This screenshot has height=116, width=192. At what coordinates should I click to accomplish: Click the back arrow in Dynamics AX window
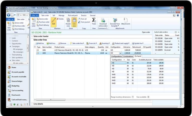(x=9, y=15)
